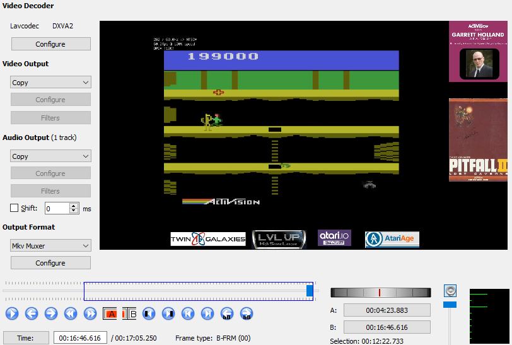Focus the current time field 00:16:46.616
The image size is (512, 345).
pyautogui.click(x=80, y=338)
